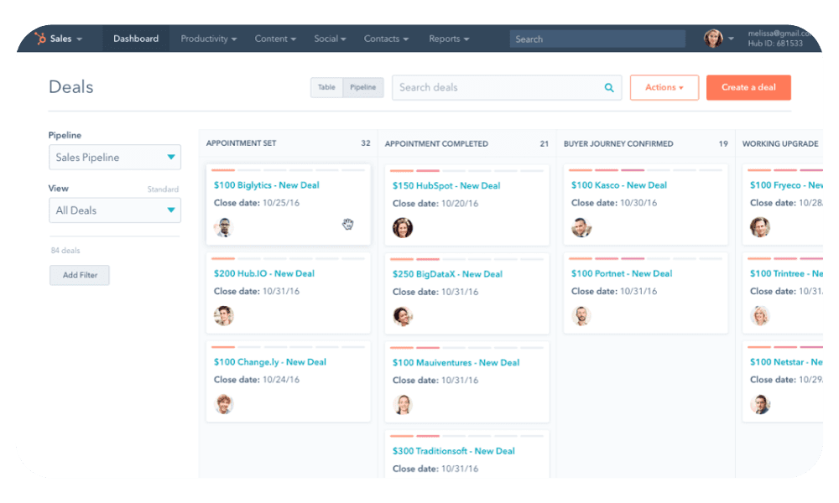Image resolution: width=839 pixels, height=503 pixels.
Task: Click Close date 10/25/16 on Biglytics card
Action: pyautogui.click(x=257, y=203)
